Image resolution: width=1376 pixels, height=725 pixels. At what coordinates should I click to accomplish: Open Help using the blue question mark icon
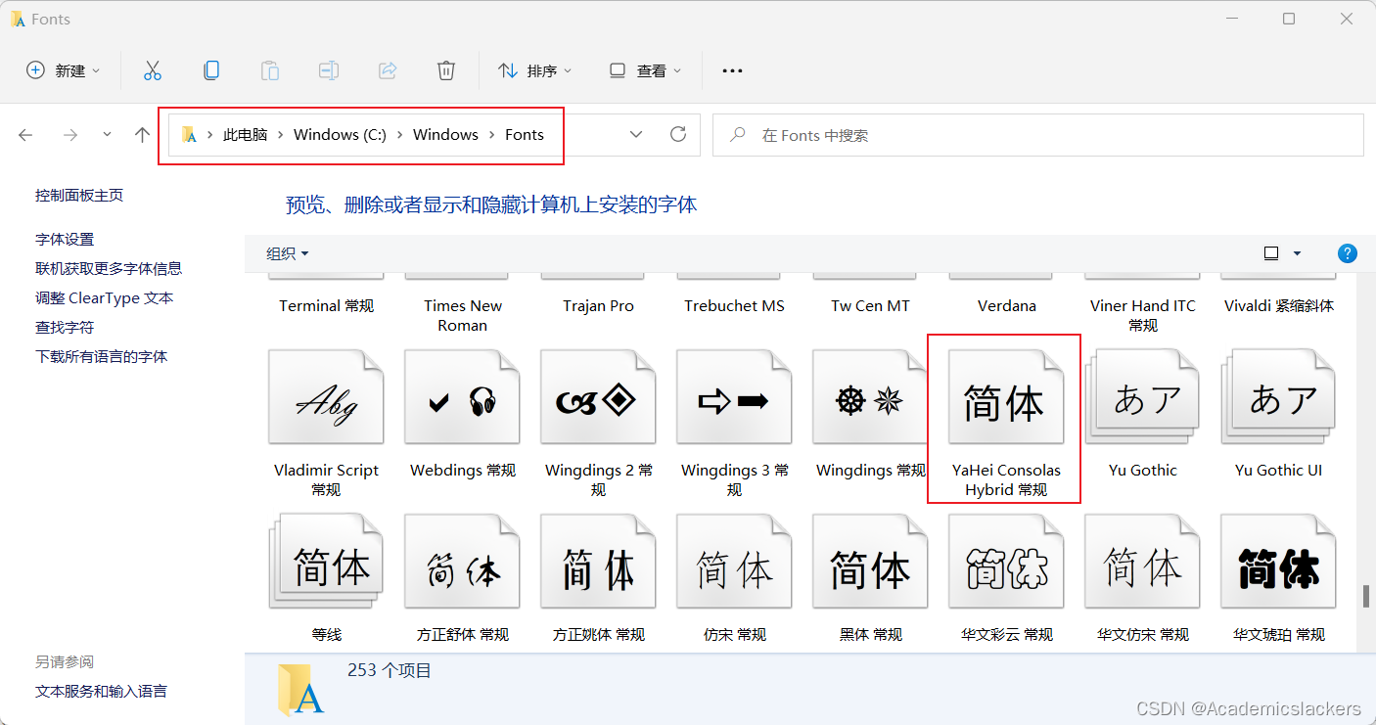[x=1348, y=252]
